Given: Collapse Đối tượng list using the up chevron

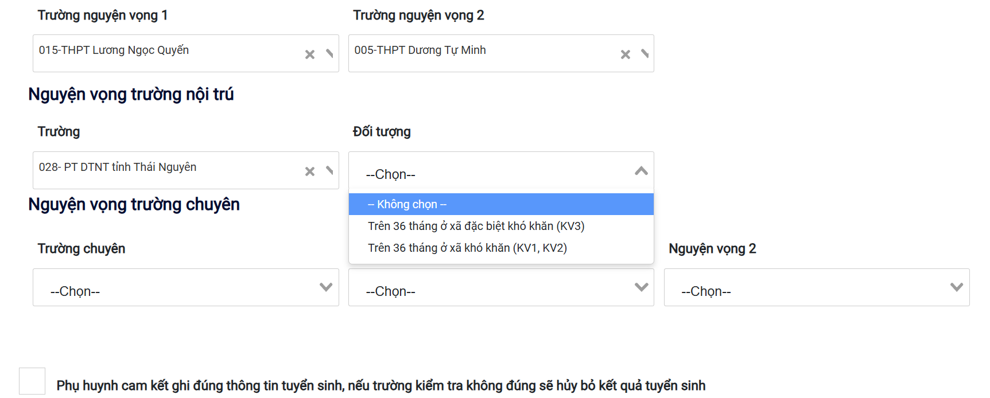Looking at the screenshot, I should pyautogui.click(x=641, y=171).
